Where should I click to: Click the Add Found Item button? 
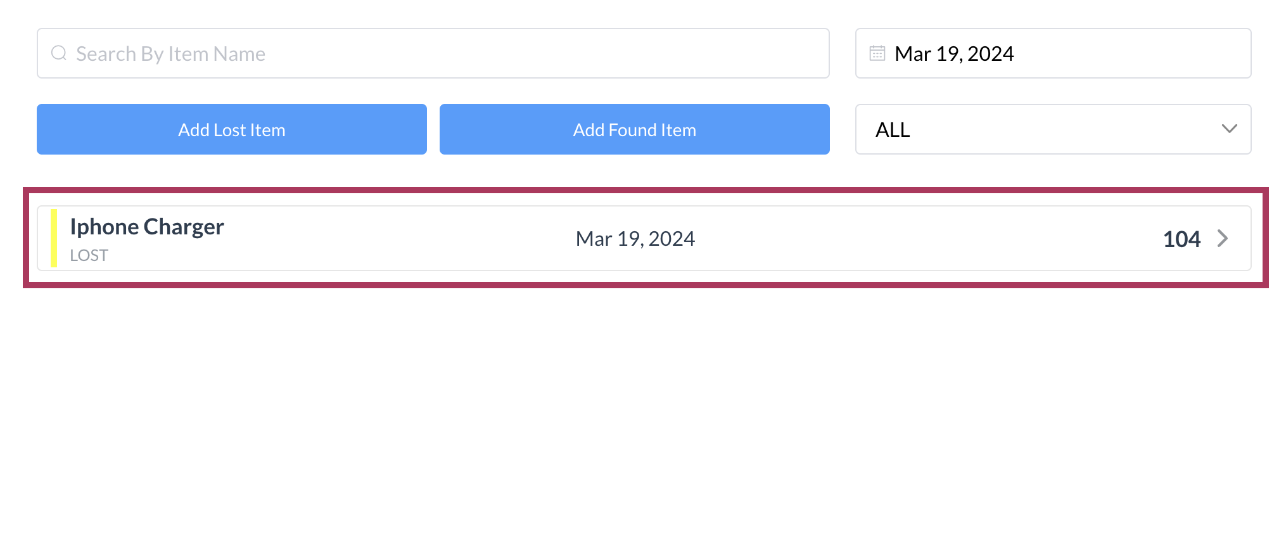click(x=634, y=129)
